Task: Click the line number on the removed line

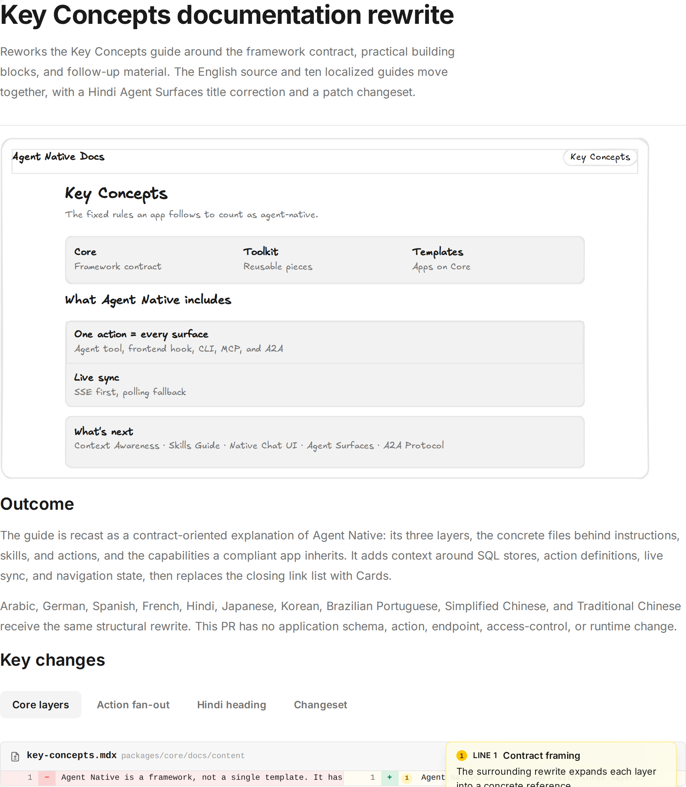Action: [30, 777]
